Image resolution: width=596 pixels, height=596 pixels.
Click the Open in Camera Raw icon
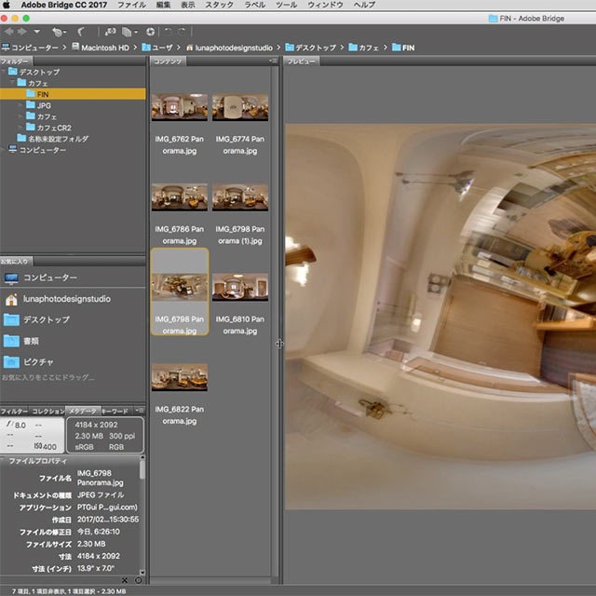[x=150, y=31]
